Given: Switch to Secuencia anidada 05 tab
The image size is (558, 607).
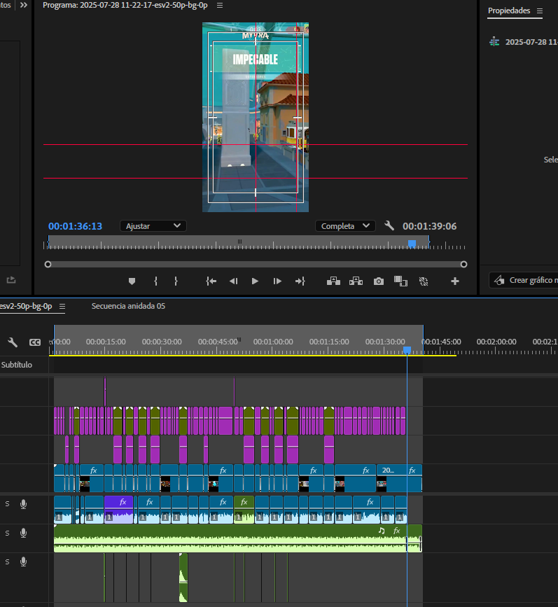Looking at the screenshot, I should pyautogui.click(x=128, y=306).
